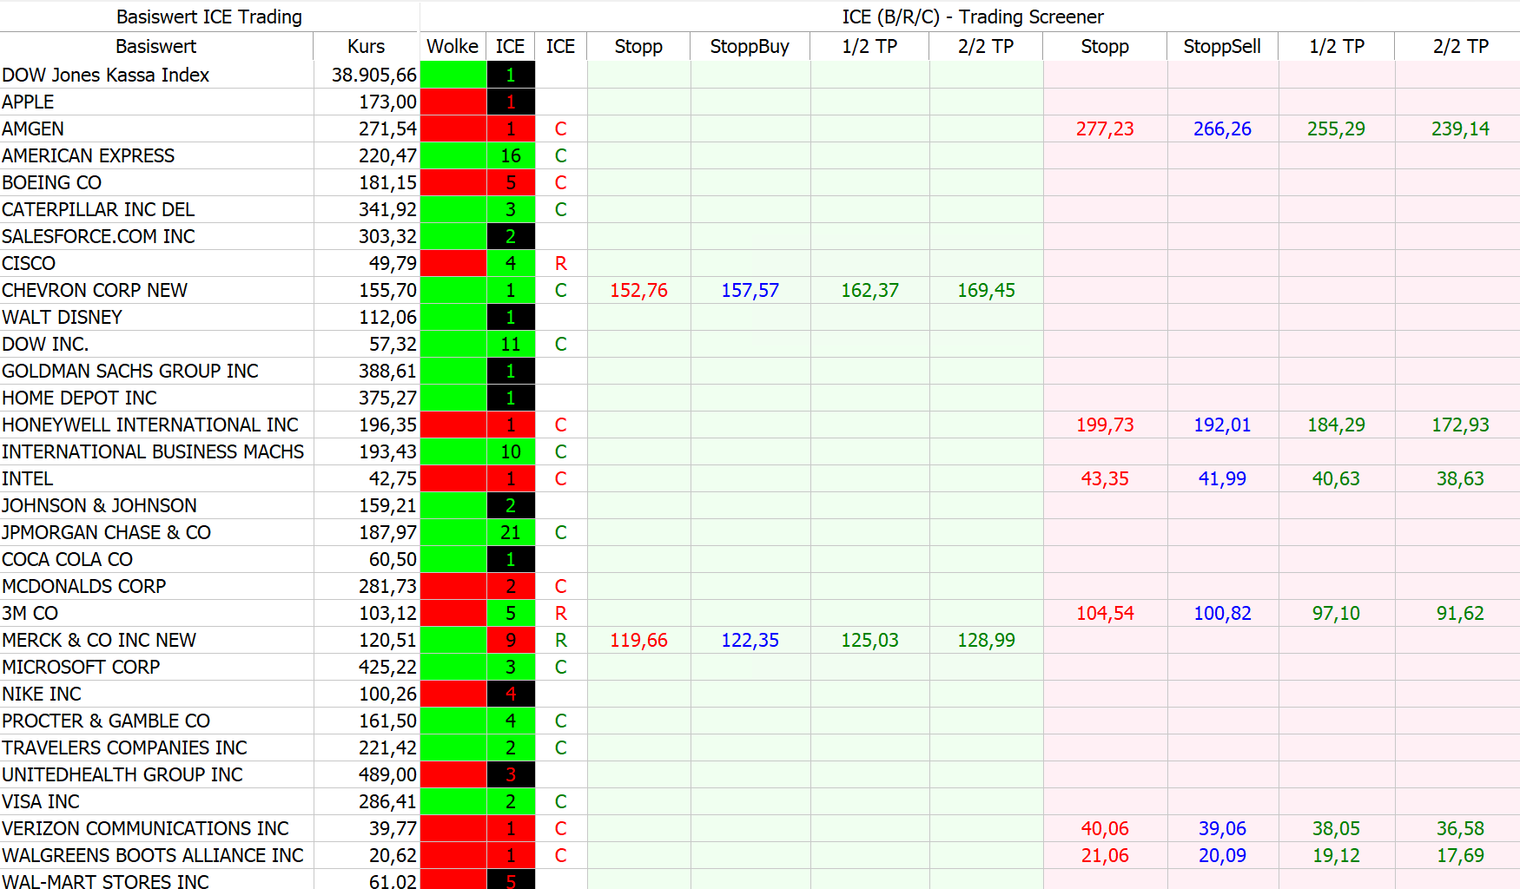This screenshot has width=1520, height=889.
Task: Sort by the Kurs column header
Action: coord(366,46)
